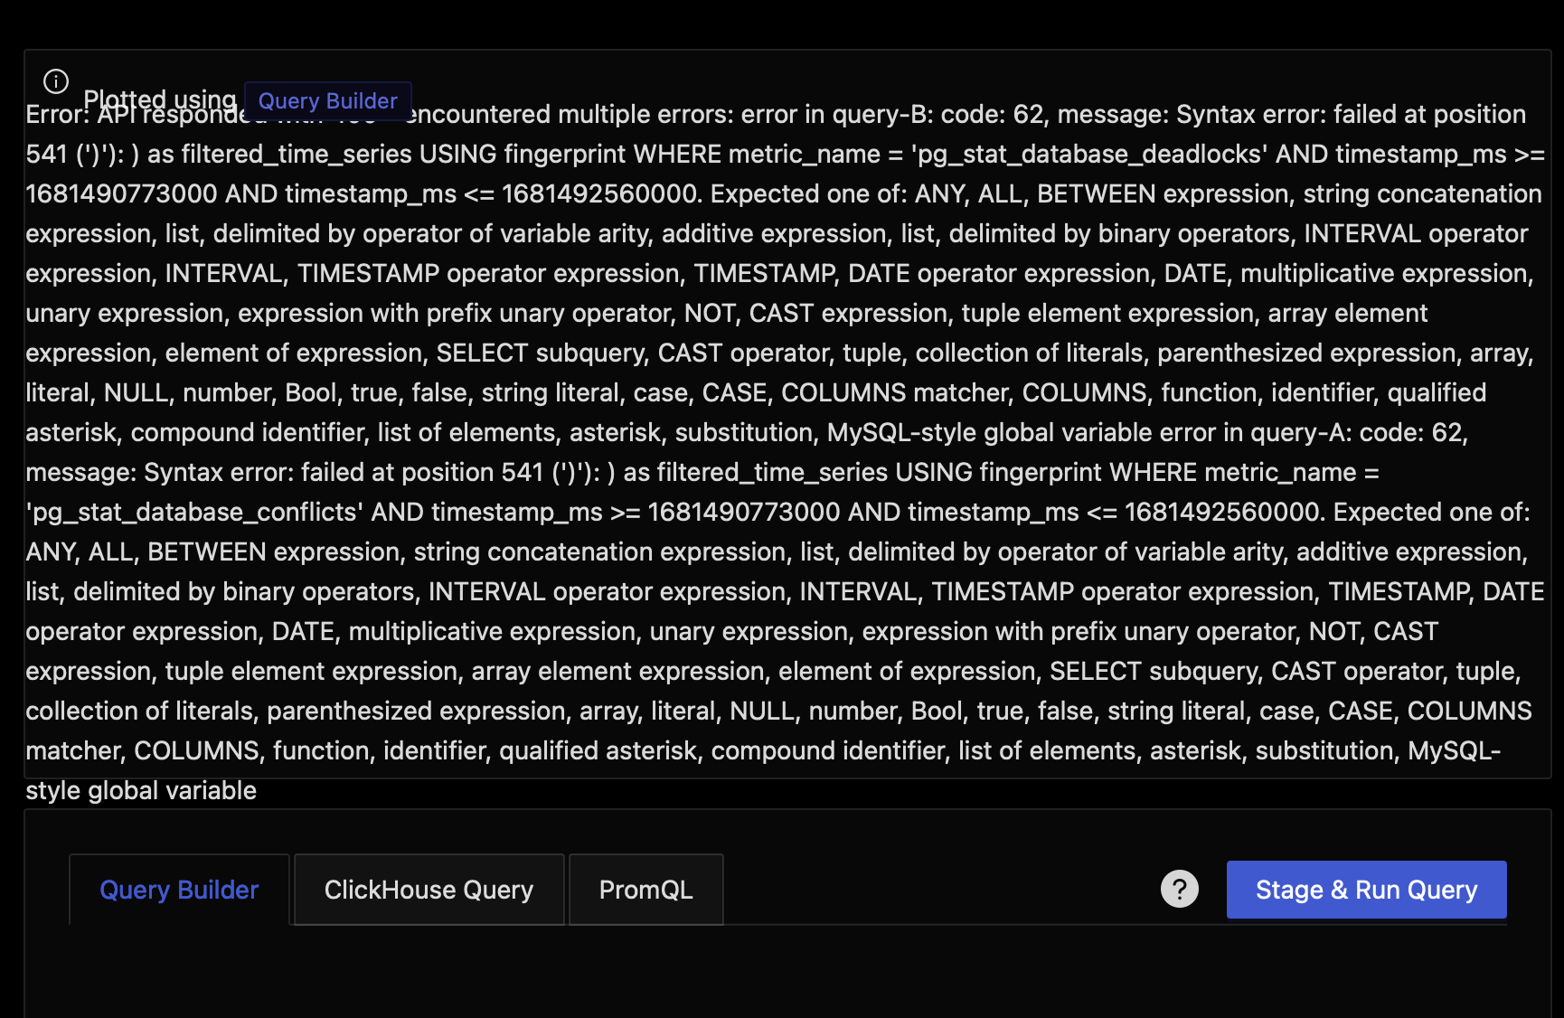This screenshot has height=1018, width=1564.
Task: Open the PromQL editor tab
Action: pos(645,889)
